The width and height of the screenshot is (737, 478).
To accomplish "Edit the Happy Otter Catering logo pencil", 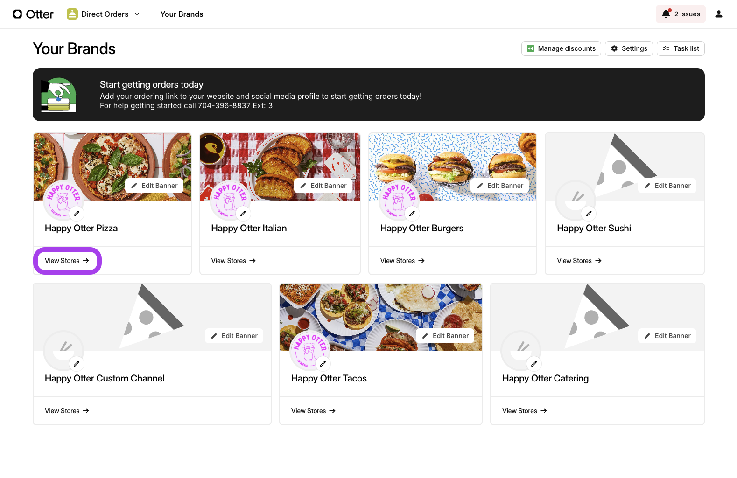I will click(533, 364).
